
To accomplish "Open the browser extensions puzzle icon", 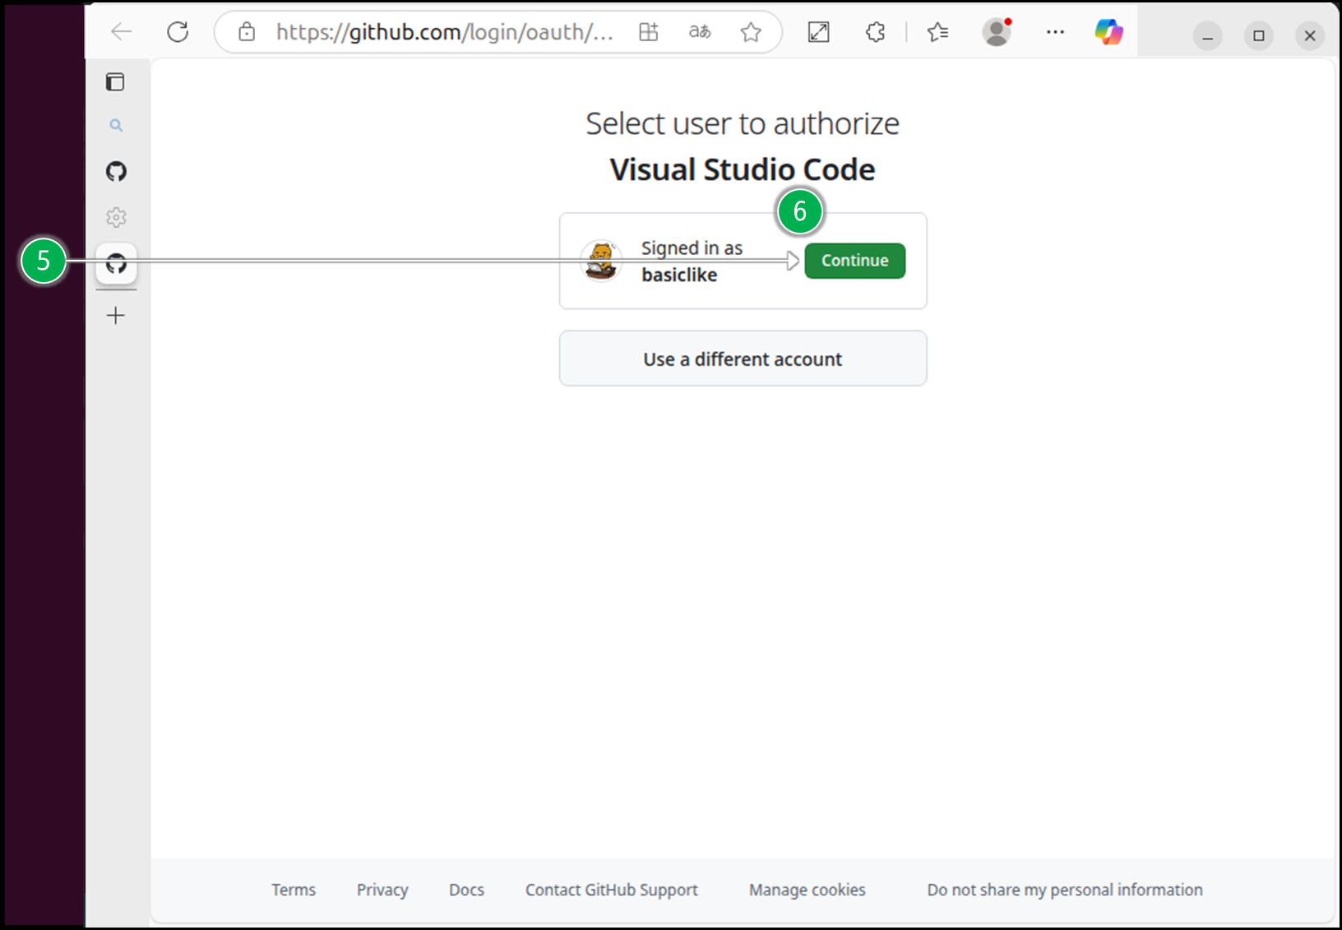I will point(876,32).
